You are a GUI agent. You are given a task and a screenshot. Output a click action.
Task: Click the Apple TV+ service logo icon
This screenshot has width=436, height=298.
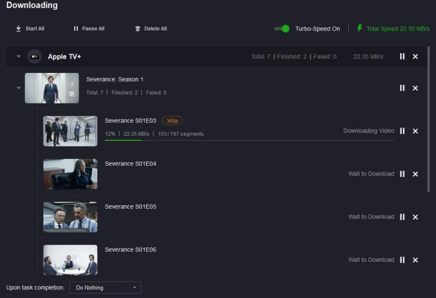[34, 57]
